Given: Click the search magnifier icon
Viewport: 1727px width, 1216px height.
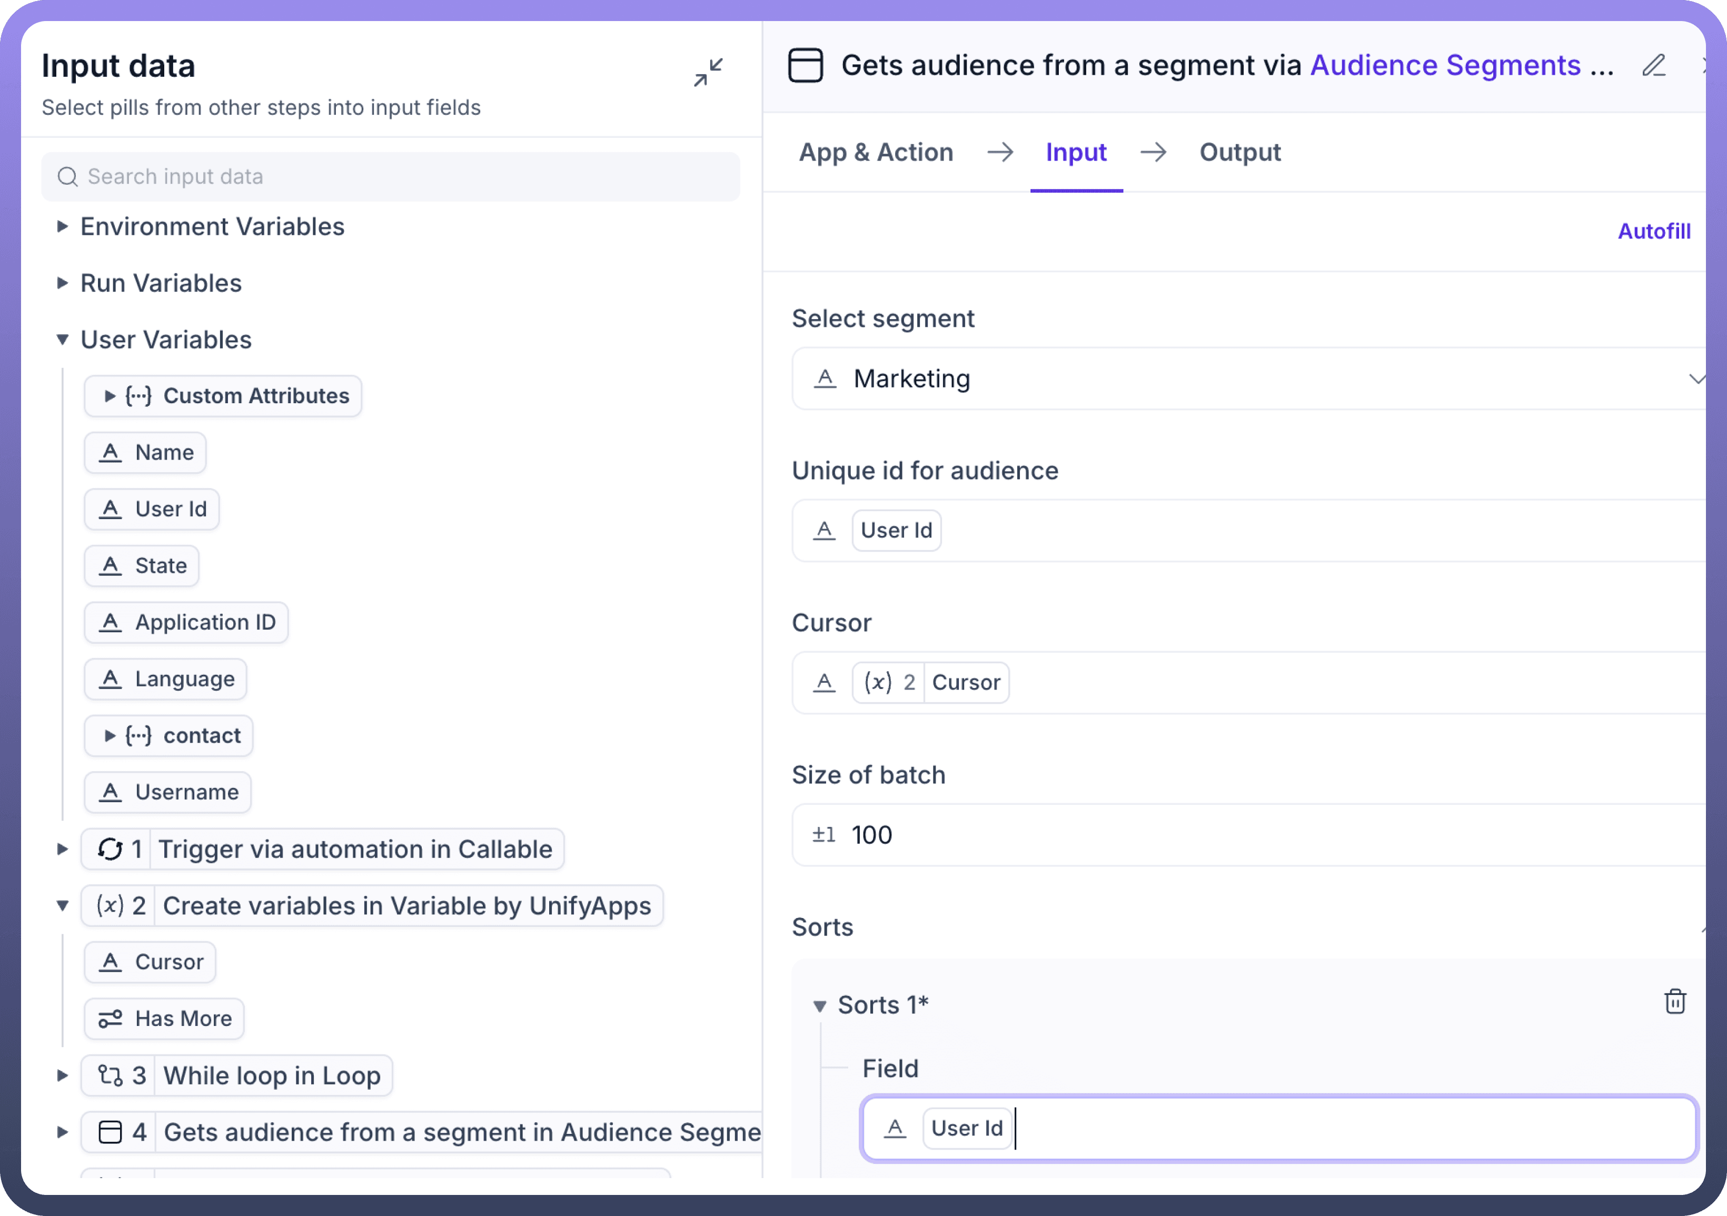Looking at the screenshot, I should pos(68,177).
